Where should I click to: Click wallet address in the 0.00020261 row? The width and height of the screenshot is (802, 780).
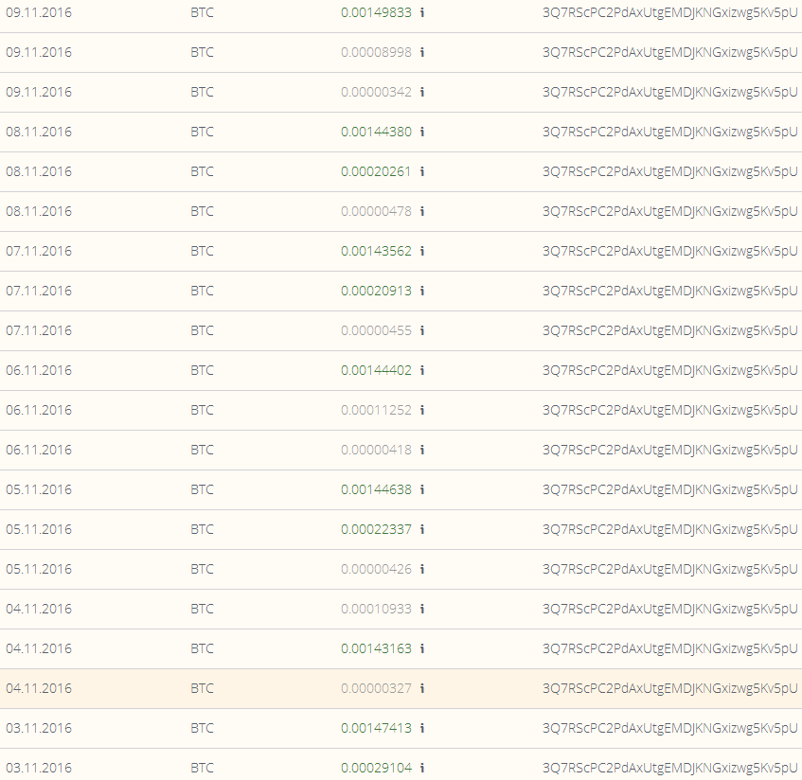(670, 172)
